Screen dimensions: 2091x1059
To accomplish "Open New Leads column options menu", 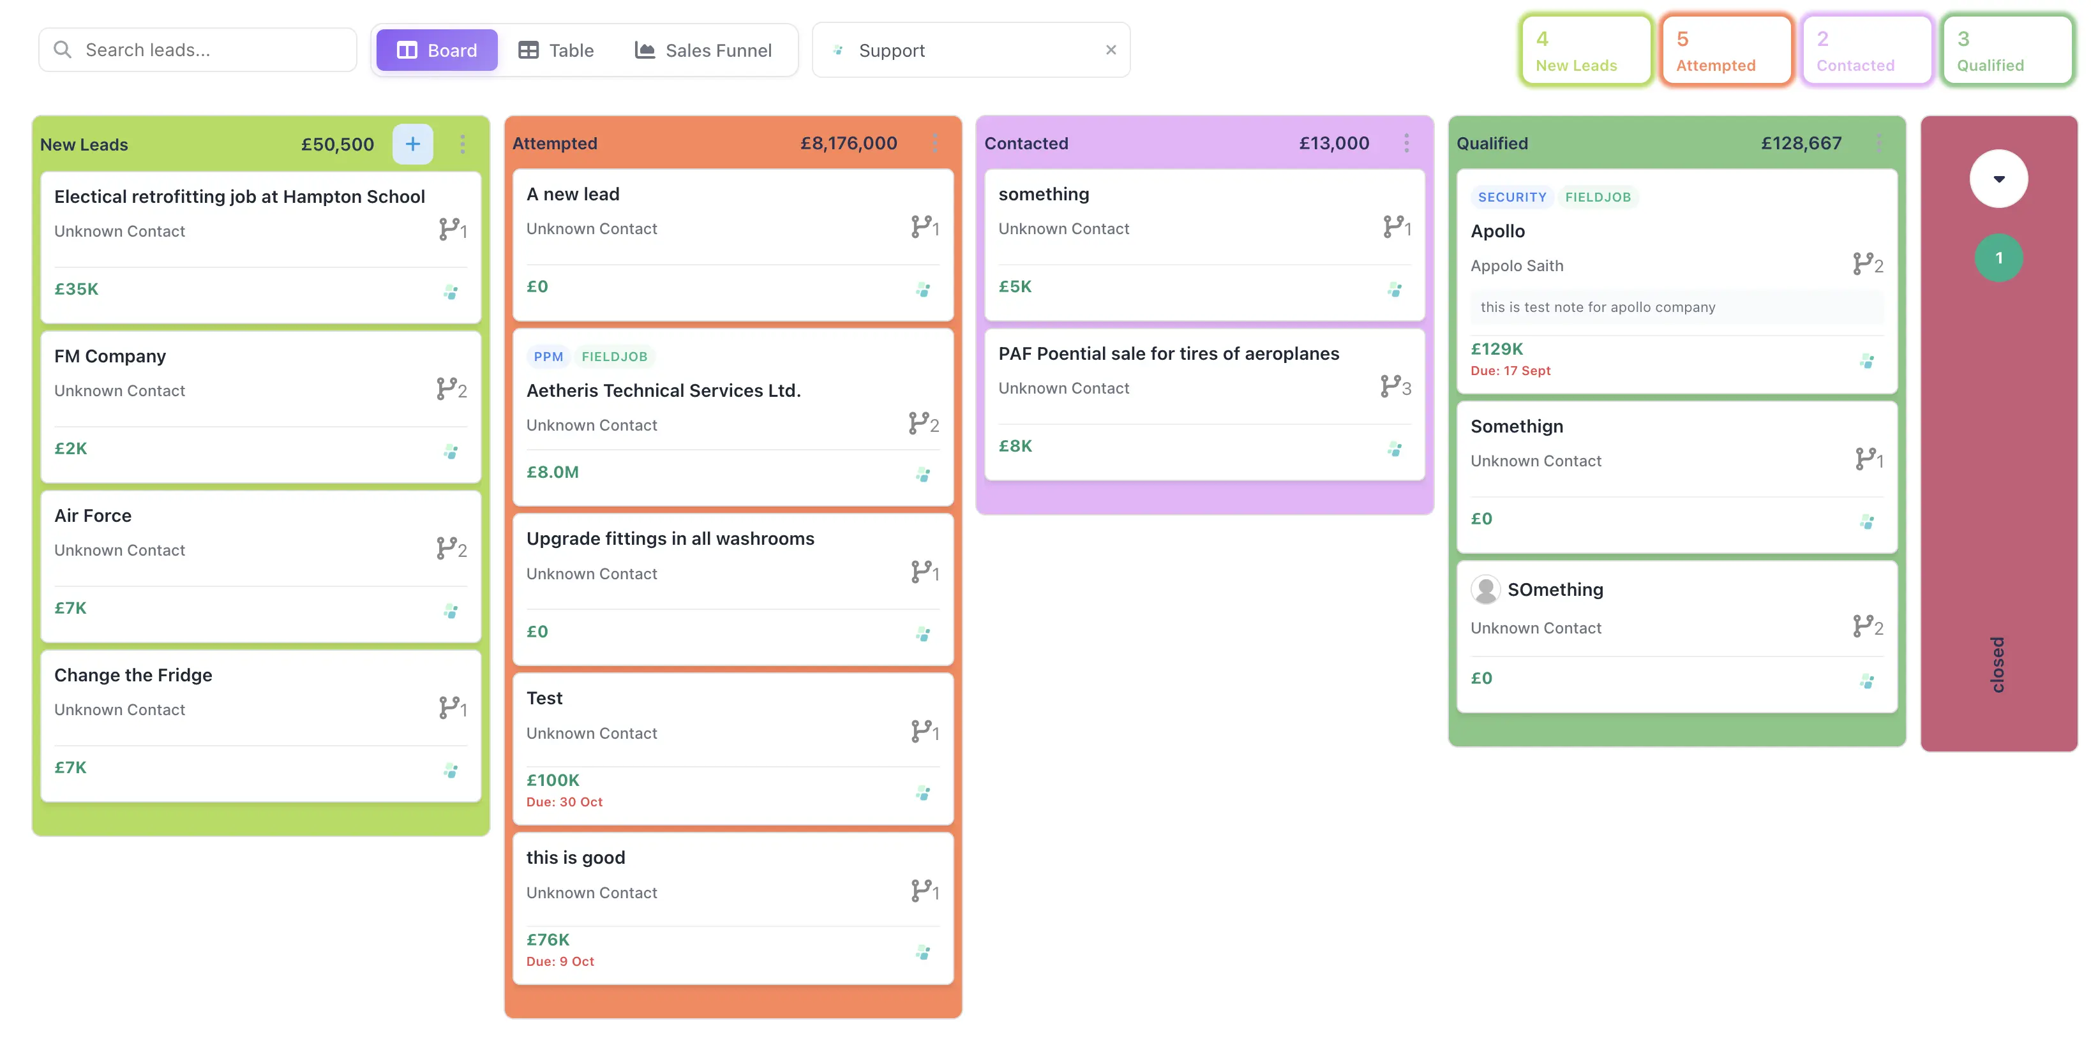I will [463, 144].
